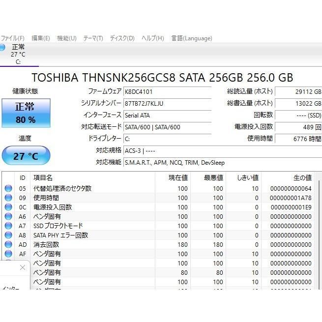The width and height of the screenshot is (322, 322).
Task: Close the small popup with the X button
Action: click(x=23, y=267)
